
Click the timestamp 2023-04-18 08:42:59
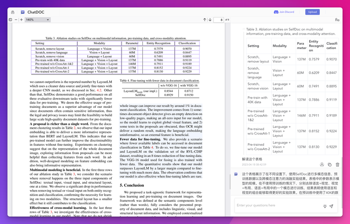tap(254, 164)
